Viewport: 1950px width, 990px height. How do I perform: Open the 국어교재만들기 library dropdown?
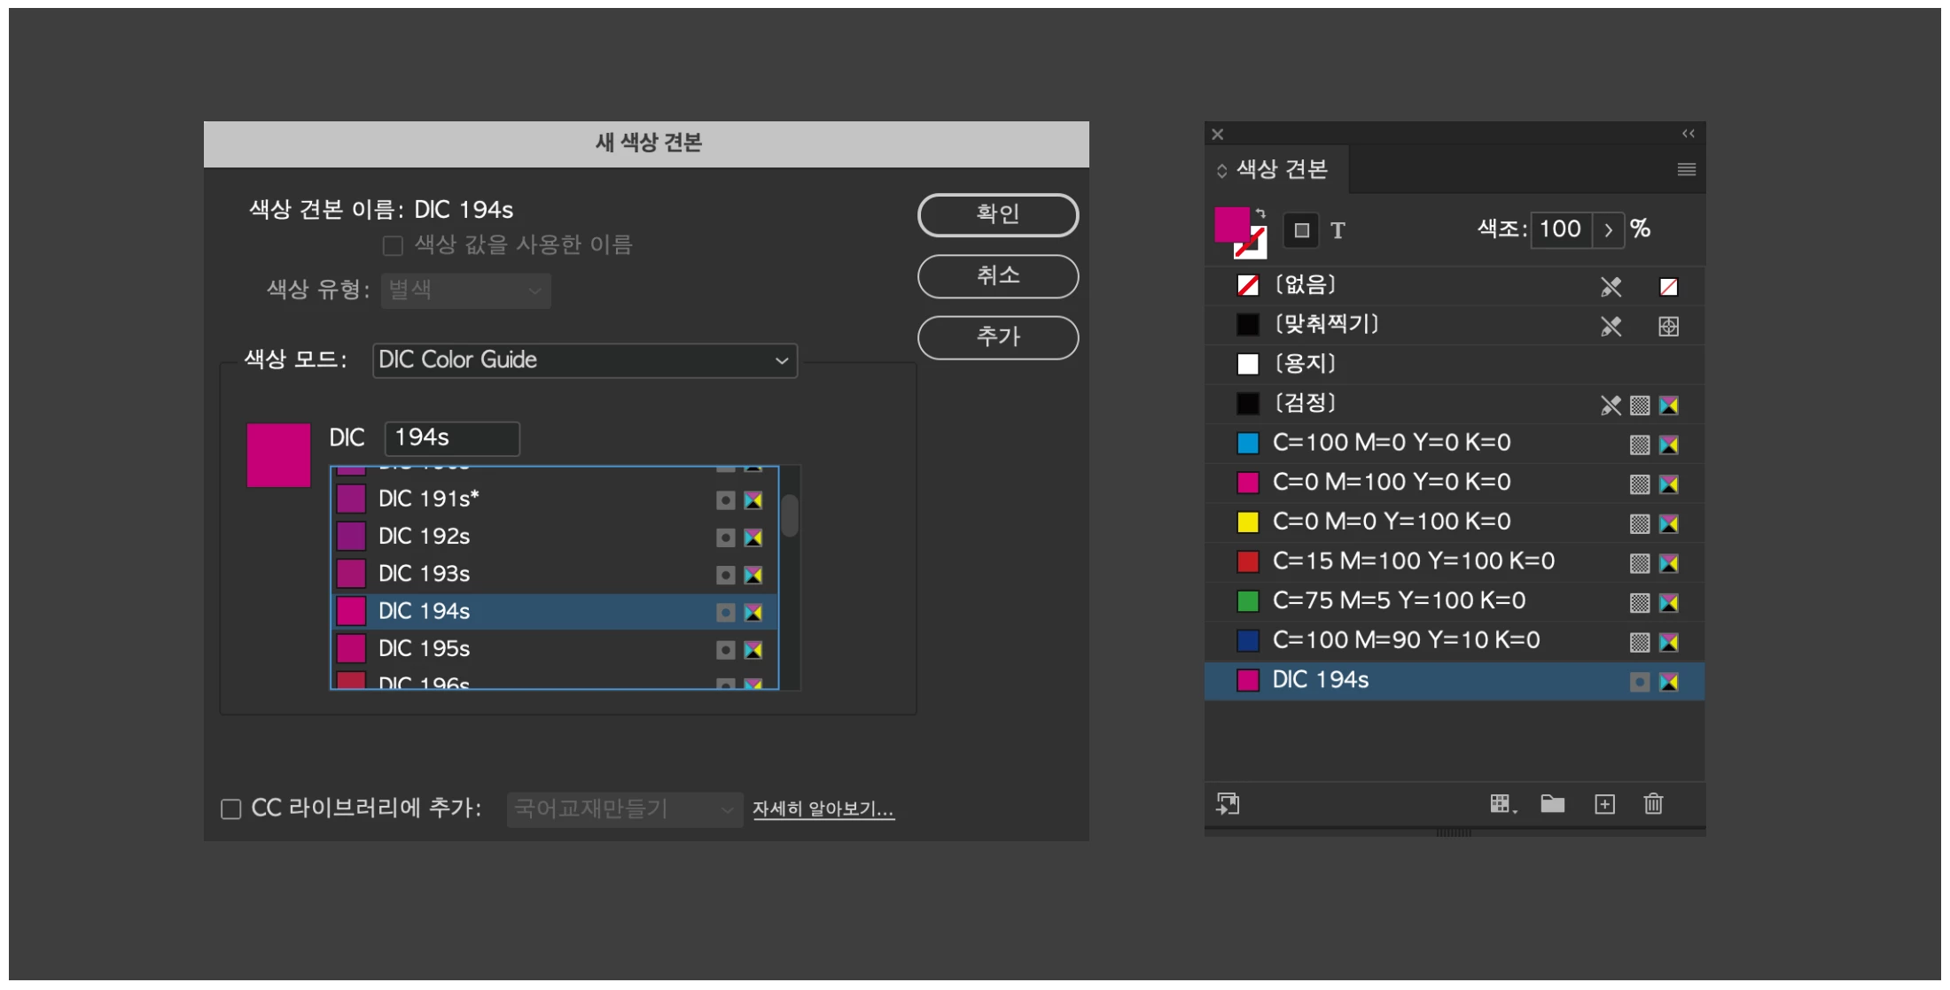624,809
